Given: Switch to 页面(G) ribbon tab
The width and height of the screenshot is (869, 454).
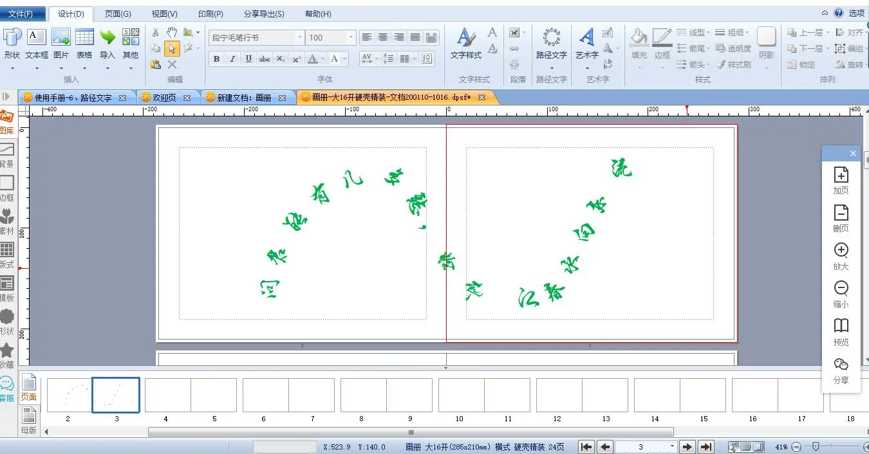Looking at the screenshot, I should coord(118,14).
